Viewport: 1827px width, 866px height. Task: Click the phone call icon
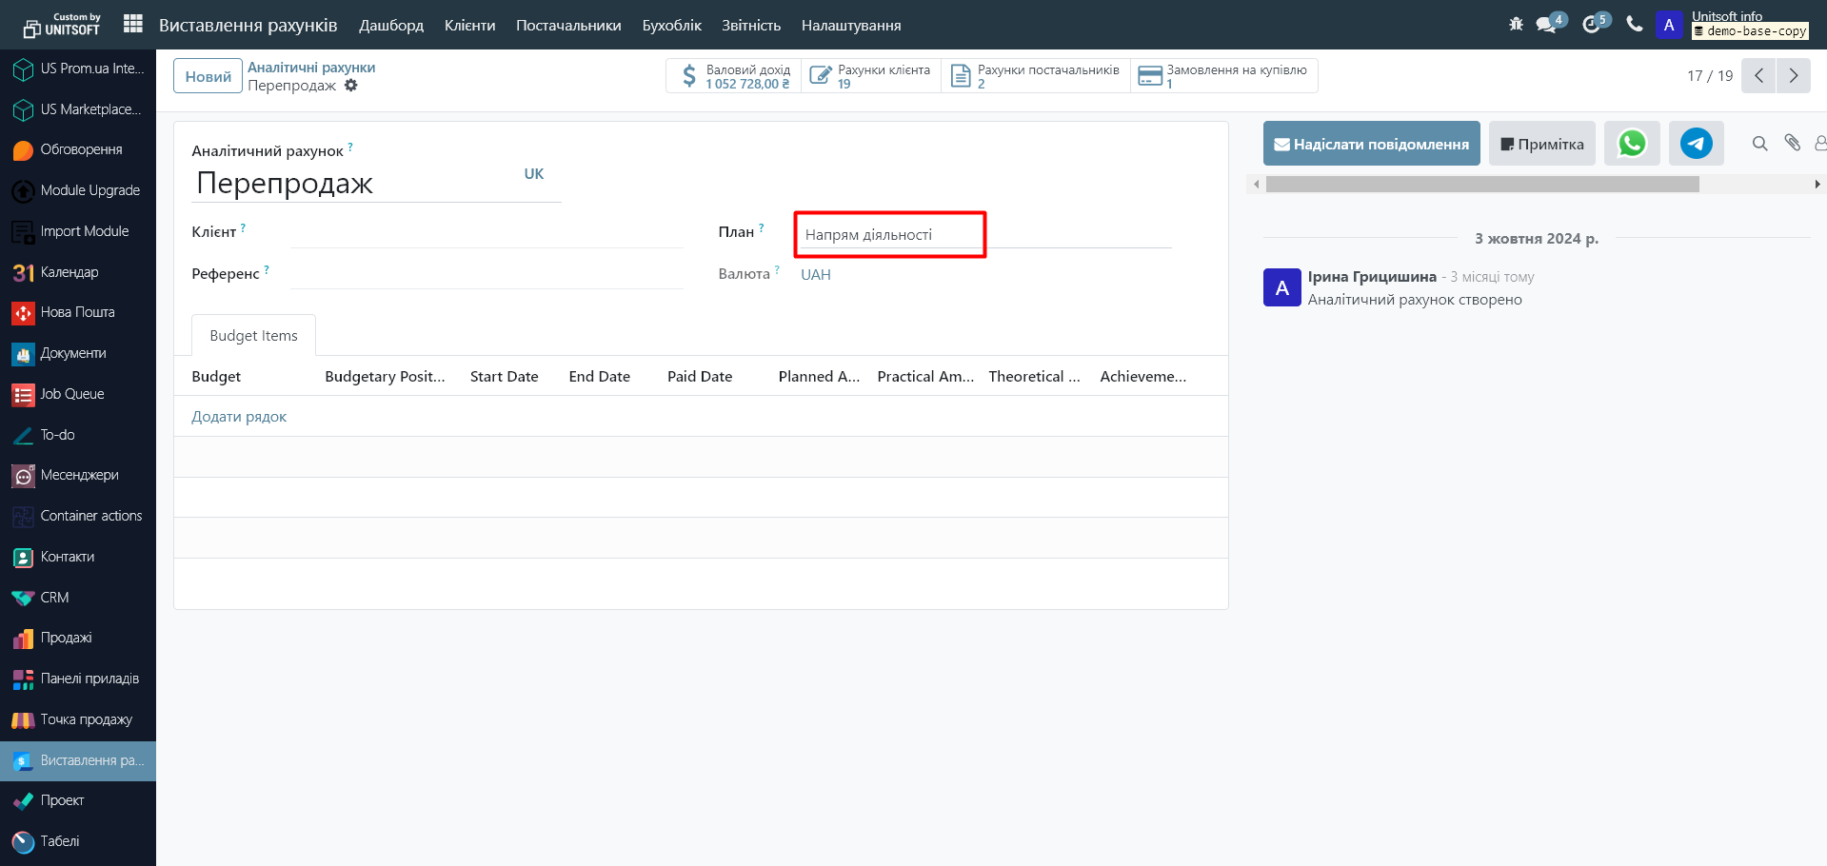(1635, 24)
